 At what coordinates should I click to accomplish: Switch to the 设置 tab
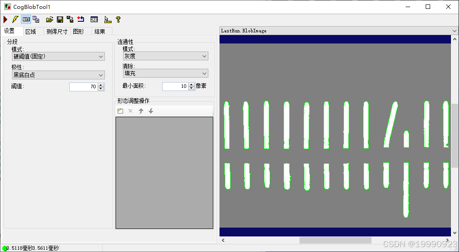[x=9, y=31]
